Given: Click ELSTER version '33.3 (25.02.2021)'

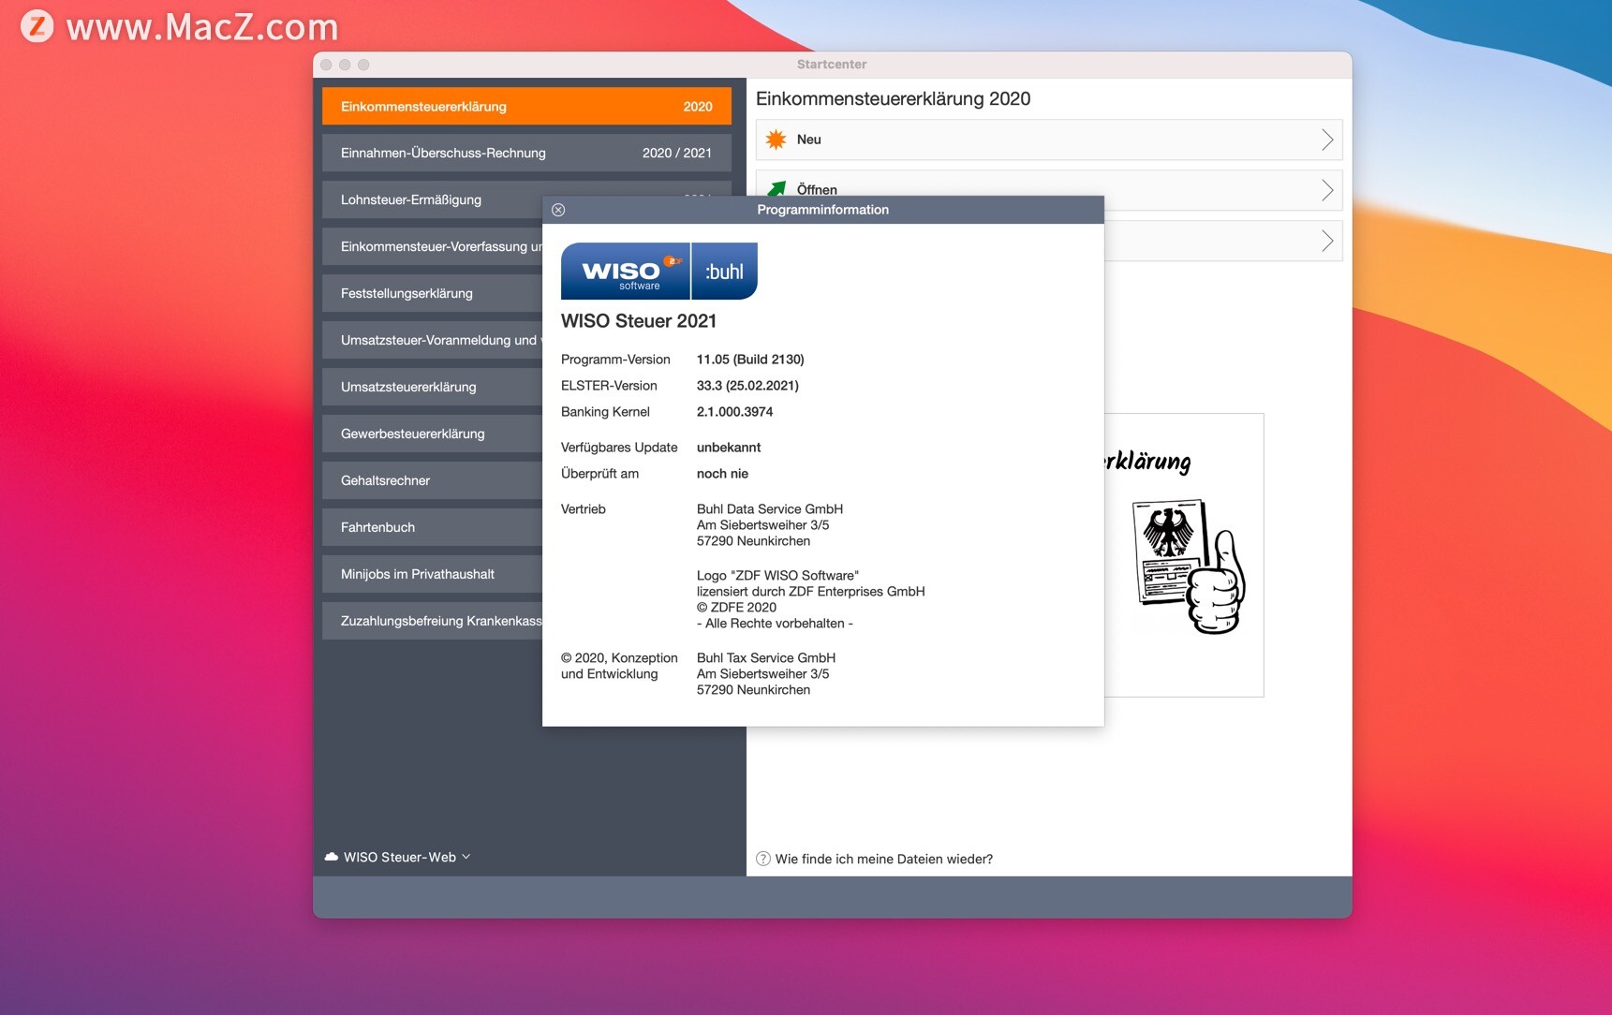Looking at the screenshot, I should (747, 386).
